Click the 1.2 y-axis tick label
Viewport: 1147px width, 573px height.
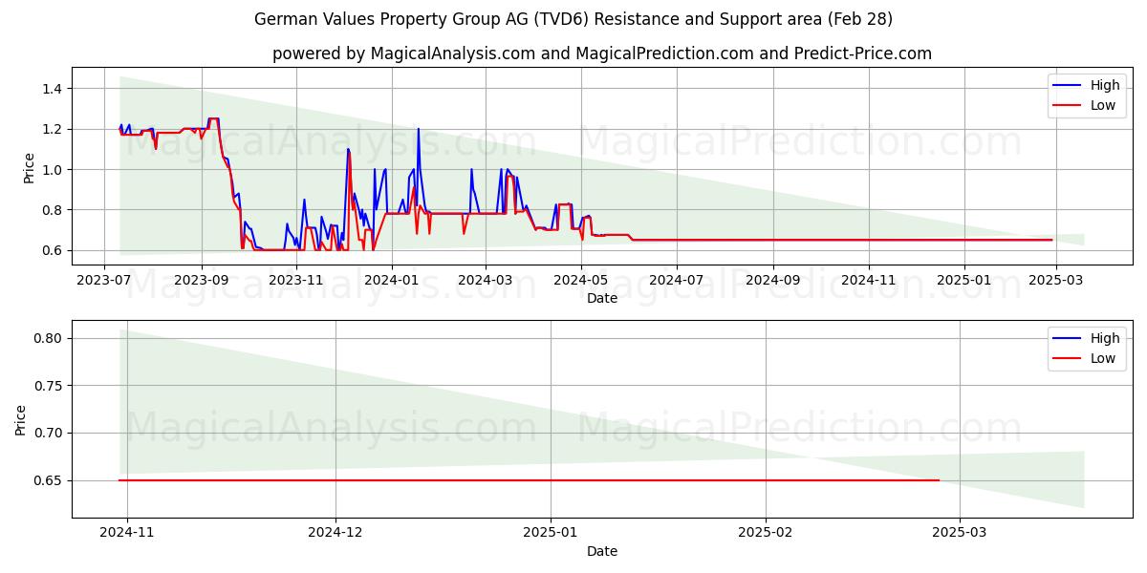[54, 129]
